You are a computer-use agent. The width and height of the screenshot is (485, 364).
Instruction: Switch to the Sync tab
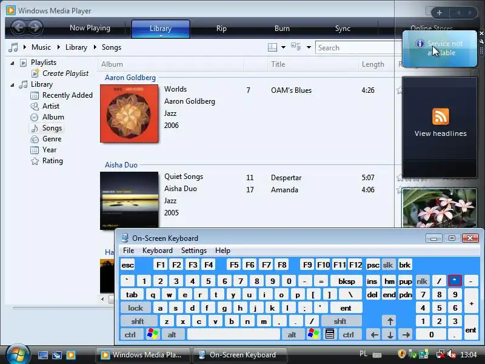click(343, 29)
